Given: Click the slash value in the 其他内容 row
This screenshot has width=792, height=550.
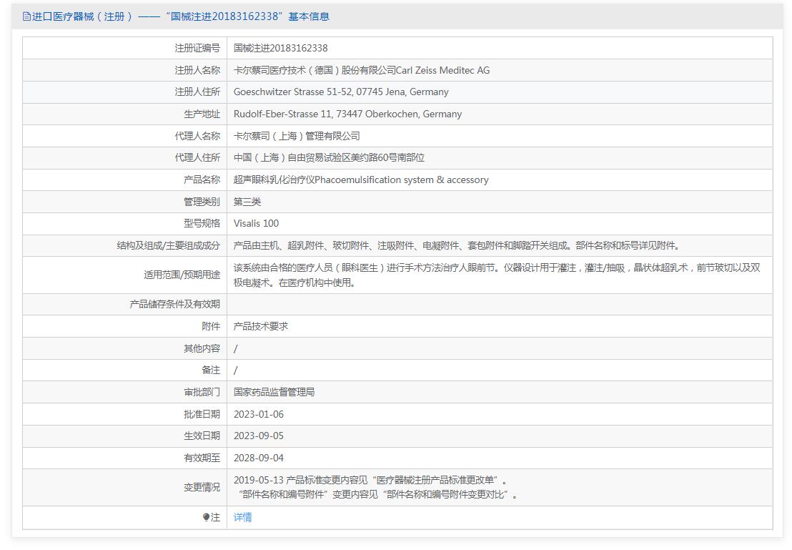Looking at the screenshot, I should (x=235, y=349).
